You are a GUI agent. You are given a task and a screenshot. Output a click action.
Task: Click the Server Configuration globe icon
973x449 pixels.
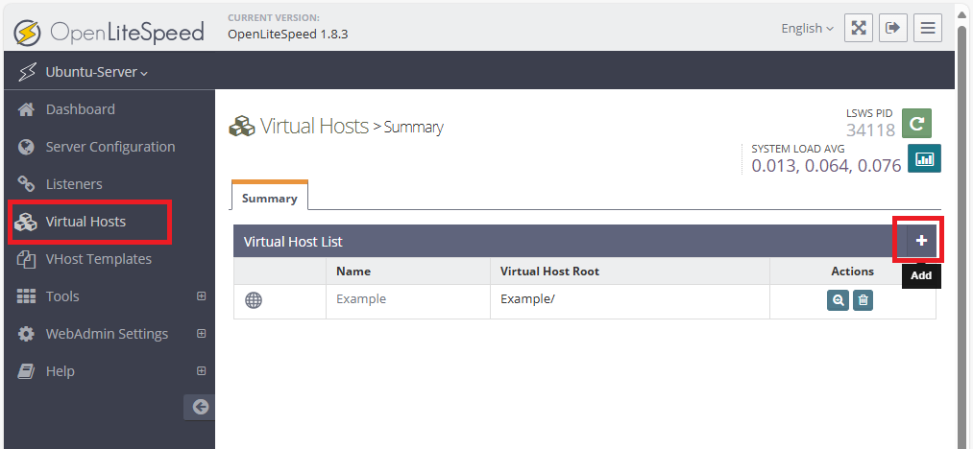coord(26,147)
